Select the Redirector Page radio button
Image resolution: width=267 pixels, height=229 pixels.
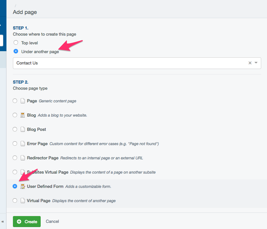click(x=15, y=158)
